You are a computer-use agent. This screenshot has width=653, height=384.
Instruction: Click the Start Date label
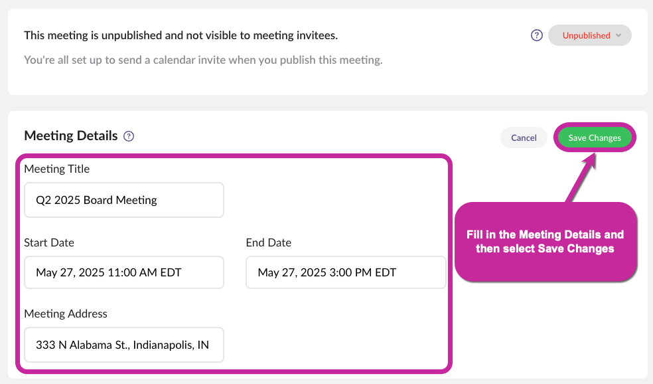pyautogui.click(x=49, y=242)
